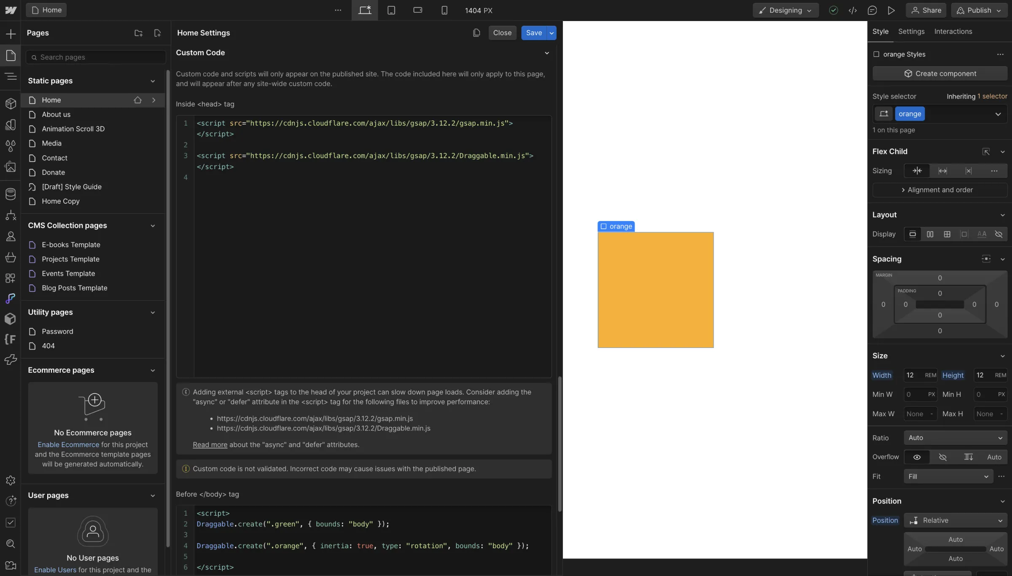This screenshot has height=576, width=1012.
Task: Open the Ratio Auto dropdown
Action: click(955, 437)
